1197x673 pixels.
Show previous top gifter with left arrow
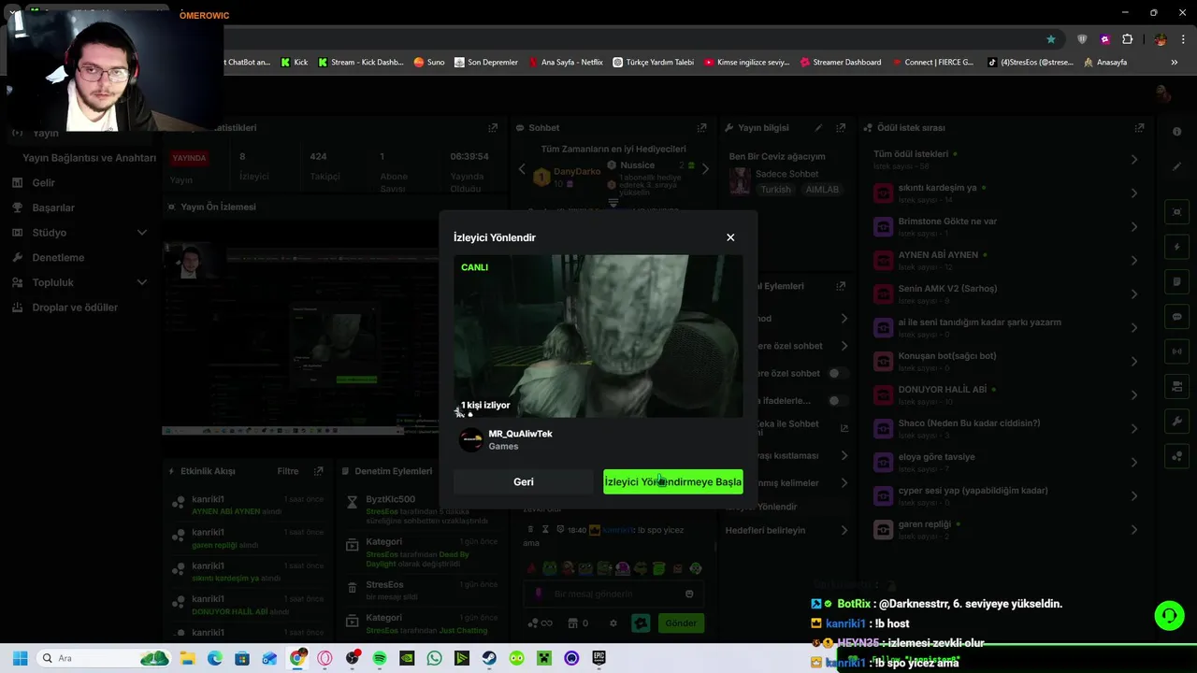pos(522,169)
